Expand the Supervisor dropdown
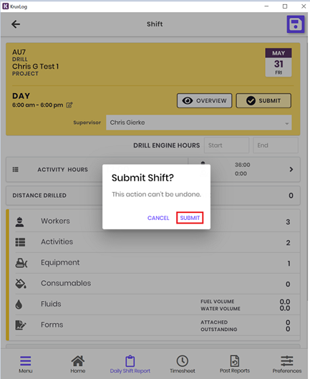The image size is (310, 379). point(198,123)
